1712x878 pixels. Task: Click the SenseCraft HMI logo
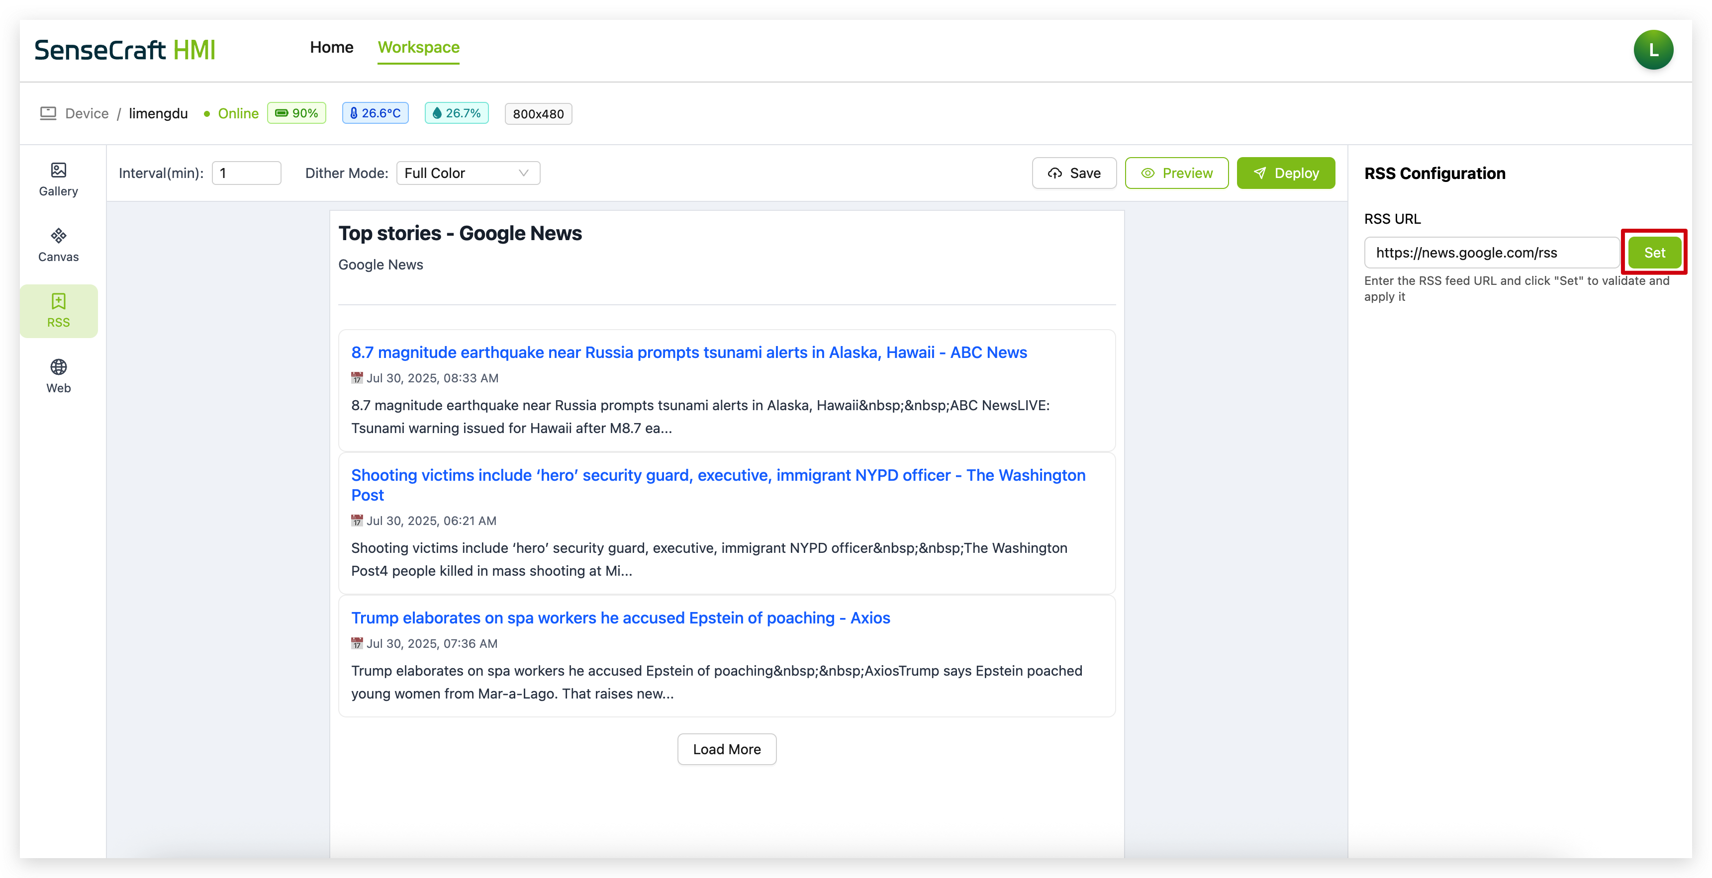(125, 51)
